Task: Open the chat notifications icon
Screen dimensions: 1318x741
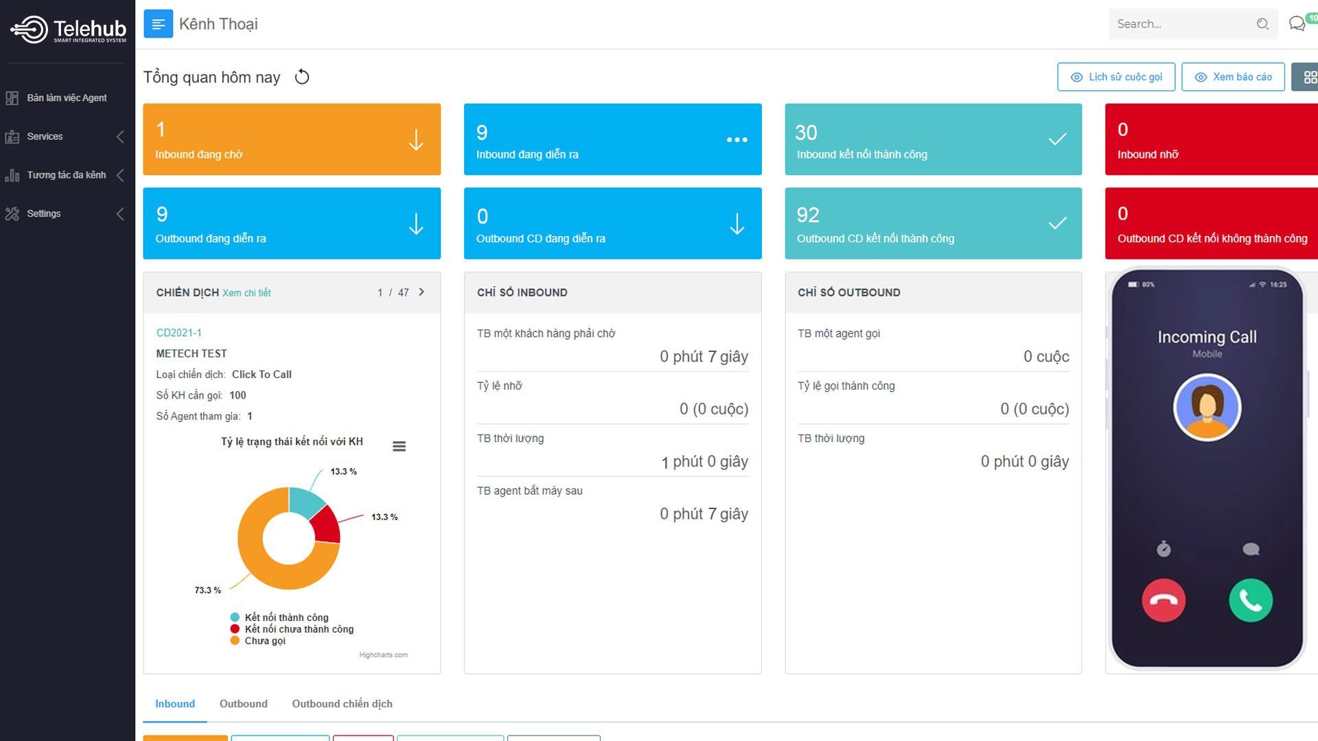Action: click(1297, 24)
